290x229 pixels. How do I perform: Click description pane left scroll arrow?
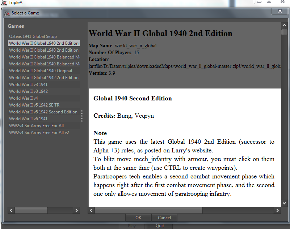point(91,210)
